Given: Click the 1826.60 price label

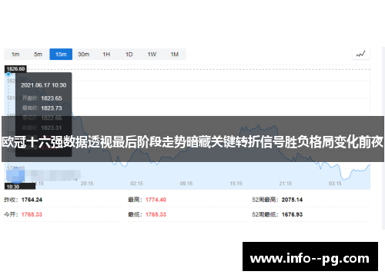Looking at the screenshot, I should click(x=15, y=69).
